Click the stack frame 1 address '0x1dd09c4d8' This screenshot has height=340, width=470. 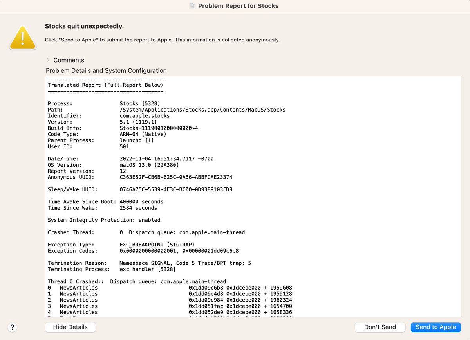(206, 294)
